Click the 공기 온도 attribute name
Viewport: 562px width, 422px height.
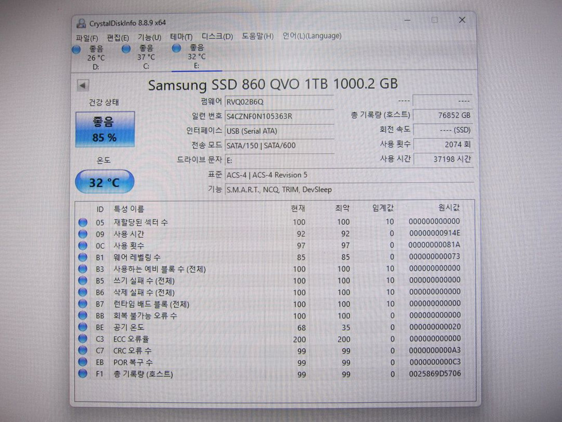pyautogui.click(x=129, y=327)
